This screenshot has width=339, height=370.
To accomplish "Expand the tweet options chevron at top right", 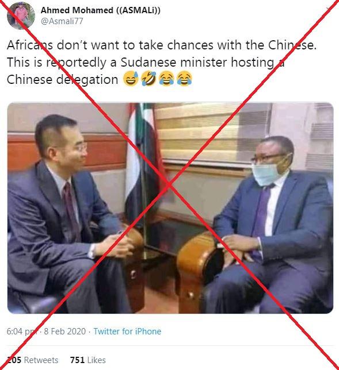I will click(x=329, y=9).
